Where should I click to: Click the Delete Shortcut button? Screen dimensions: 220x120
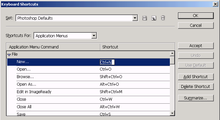pyautogui.click(x=196, y=86)
